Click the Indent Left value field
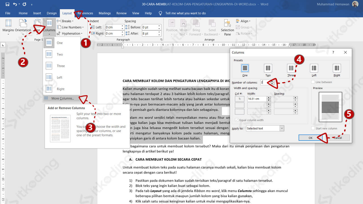The height and width of the screenshot is (204, 363). point(113,27)
